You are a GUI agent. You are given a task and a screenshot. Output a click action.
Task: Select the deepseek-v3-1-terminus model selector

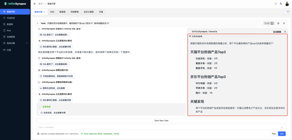58,134
